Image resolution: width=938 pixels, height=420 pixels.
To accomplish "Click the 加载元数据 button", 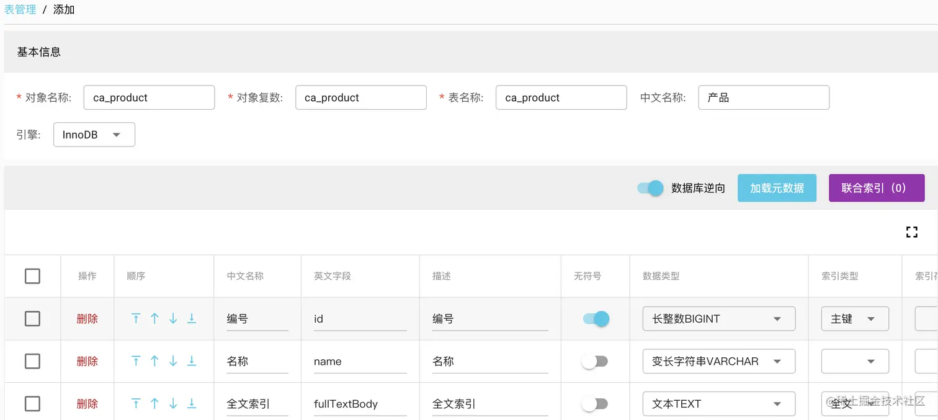I will (x=777, y=188).
